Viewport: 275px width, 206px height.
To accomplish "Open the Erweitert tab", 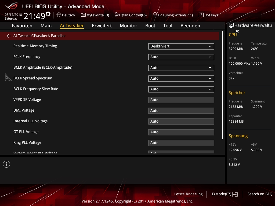I will pyautogui.click(x=102, y=25).
